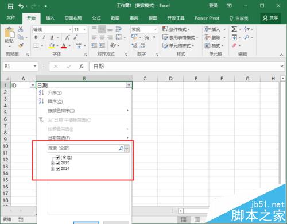Click the Cells group Insert button
Viewport: 287px width, 224px height.
point(215,29)
